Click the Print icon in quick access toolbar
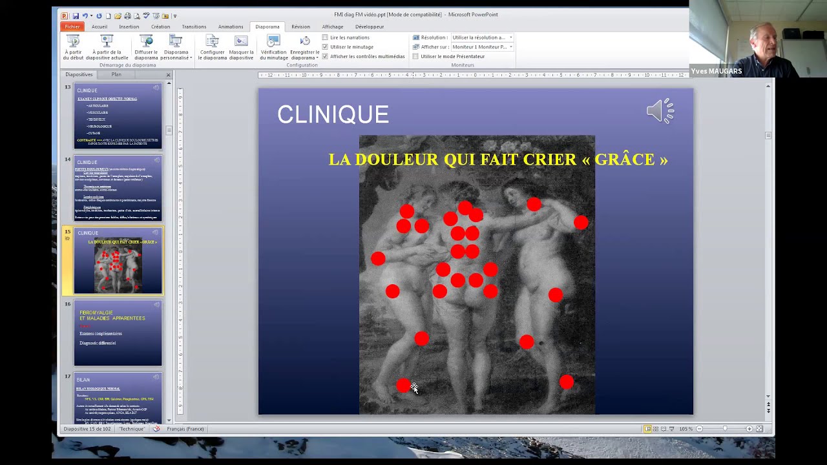Viewport: 827px width, 465px height. pyautogui.click(x=127, y=16)
